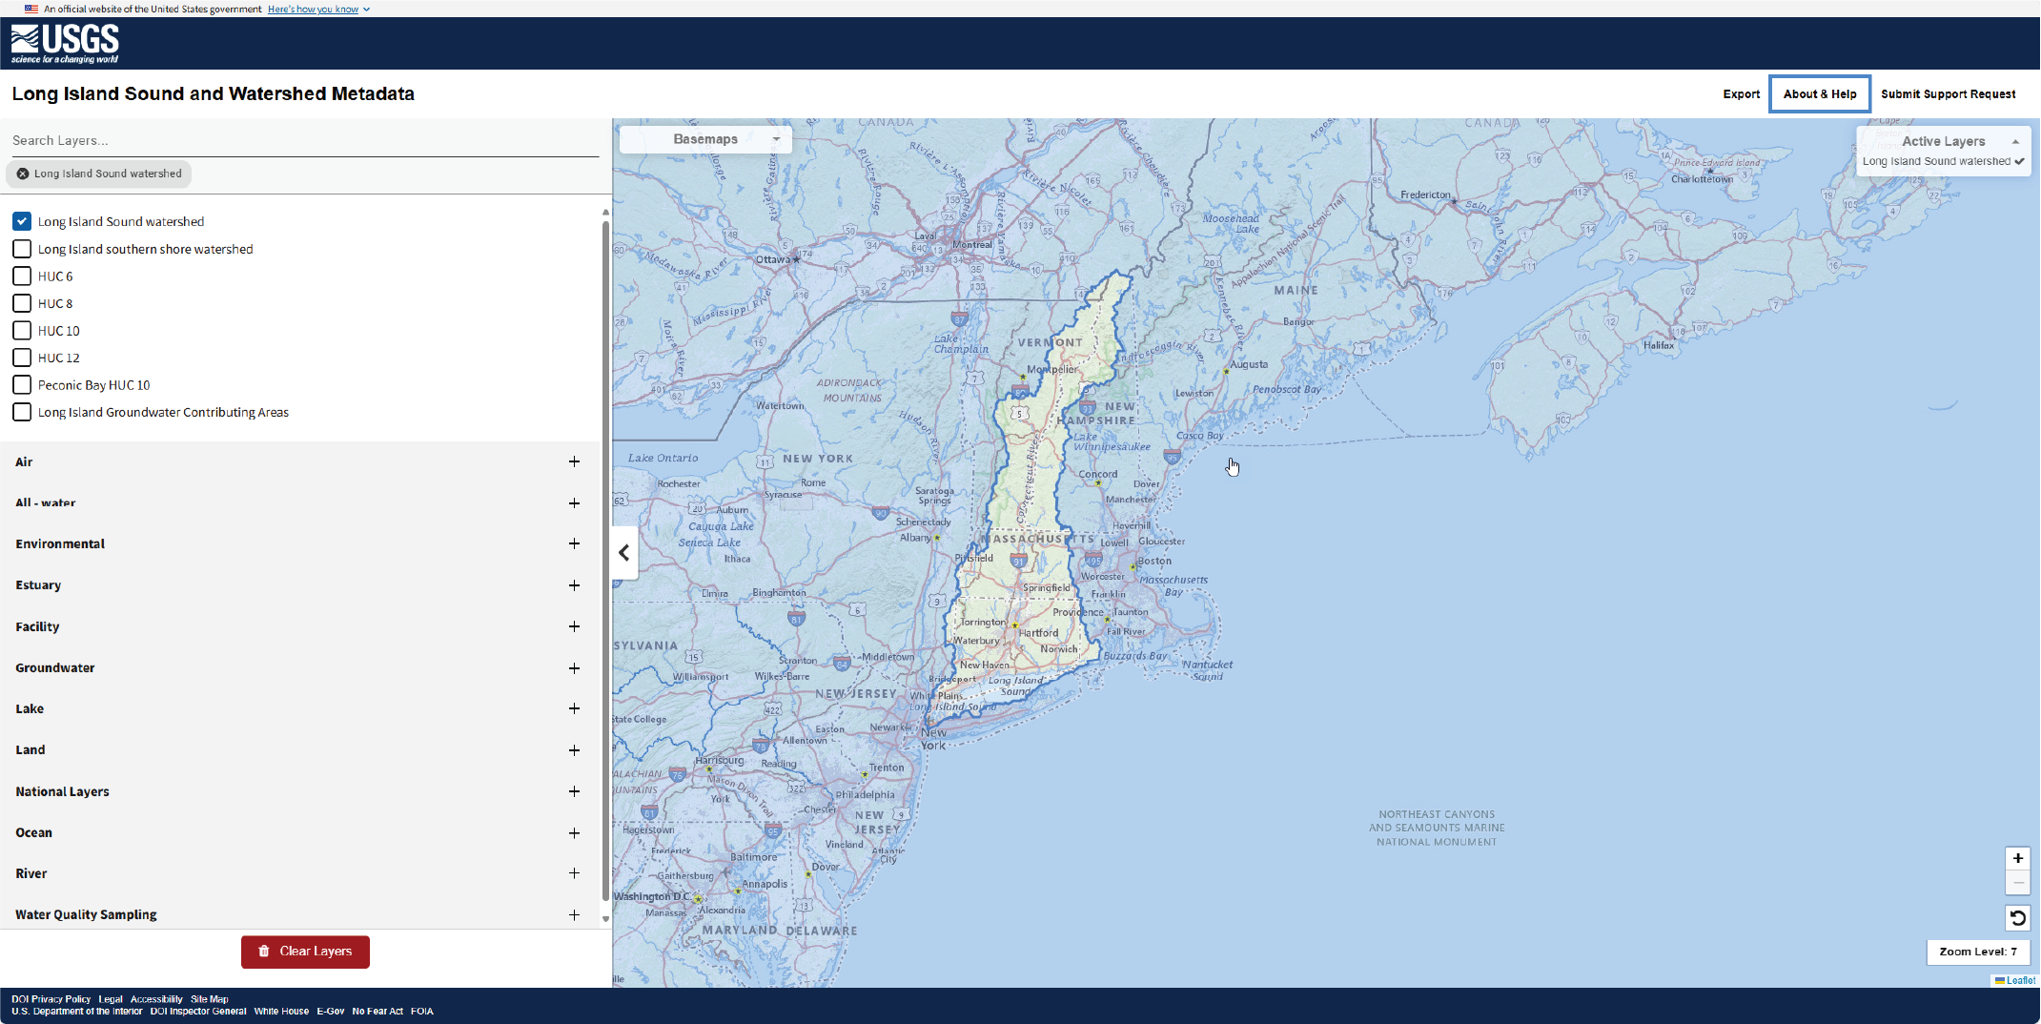The width and height of the screenshot is (2041, 1024).
Task: Expand the Groundwater category plus icon
Action: coord(574,668)
